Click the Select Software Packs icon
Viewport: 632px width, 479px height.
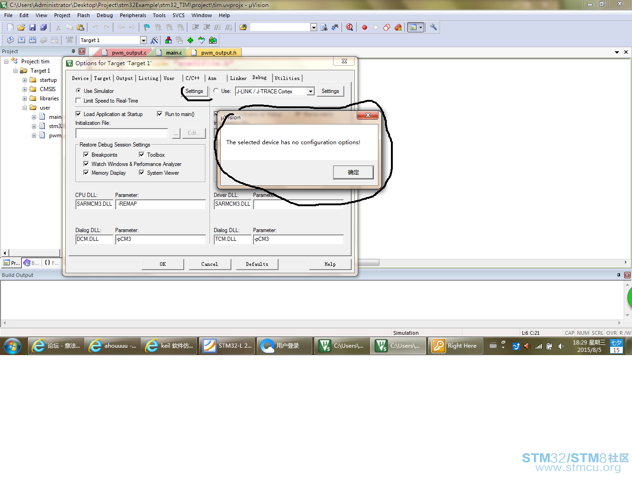coord(202,40)
